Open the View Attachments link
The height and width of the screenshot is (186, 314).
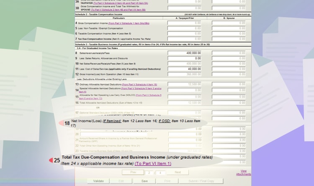click(x=243, y=173)
